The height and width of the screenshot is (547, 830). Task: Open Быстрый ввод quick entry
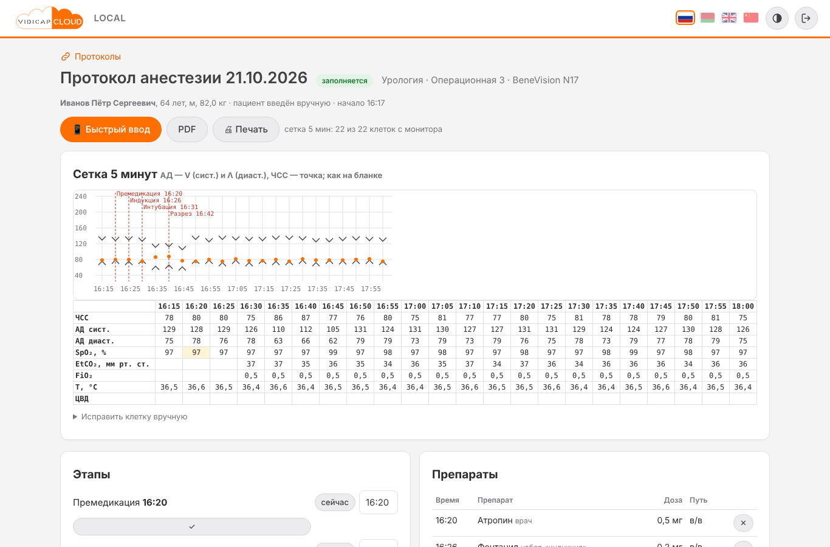pyautogui.click(x=111, y=129)
